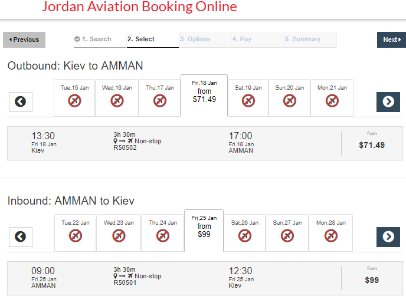Click the $99 inbound fare price
The width and height of the screenshot is (406, 296).
tap(372, 280)
